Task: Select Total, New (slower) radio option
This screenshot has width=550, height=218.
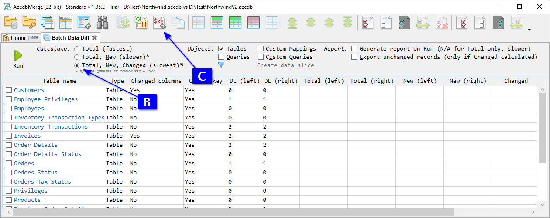Action: pos(77,57)
